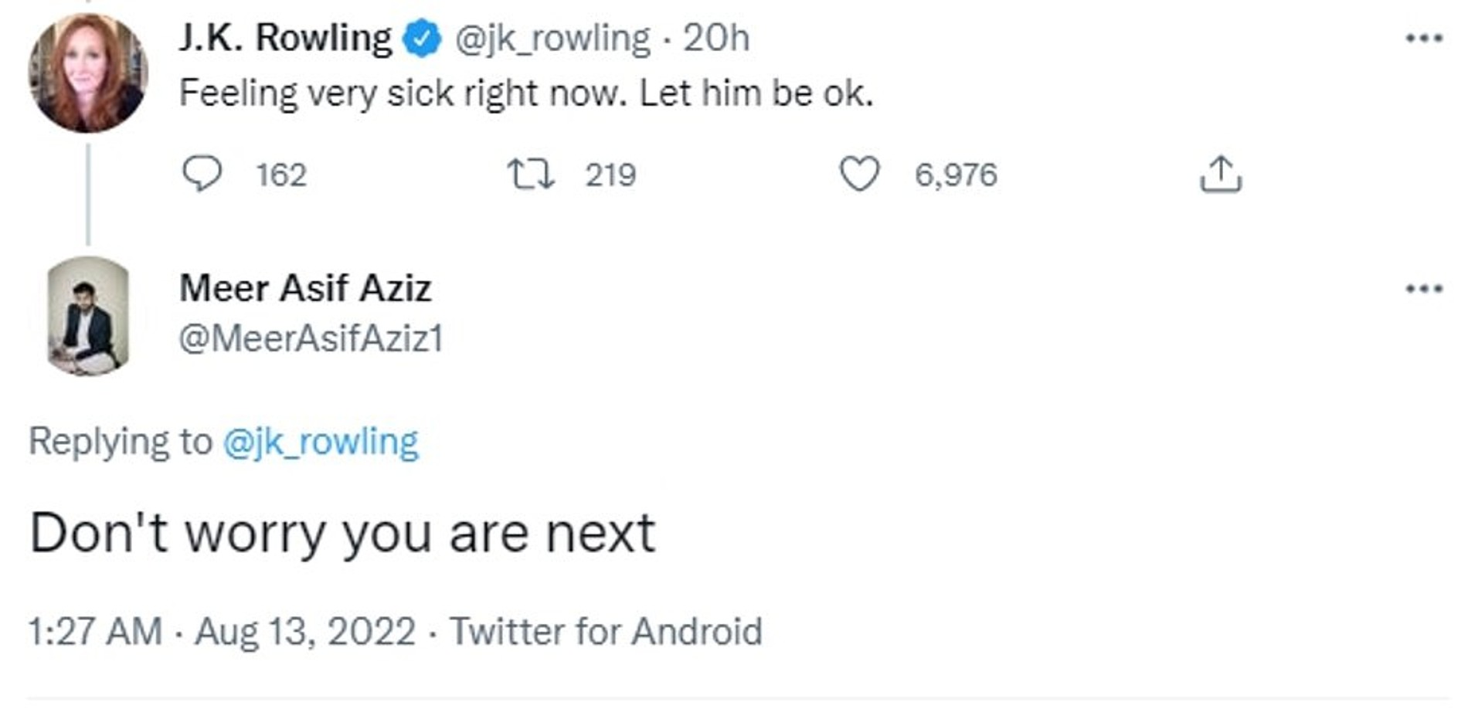Viewport: 1468px width, 709px height.
Task: Click the reply speech bubble icon
Action: point(202,173)
